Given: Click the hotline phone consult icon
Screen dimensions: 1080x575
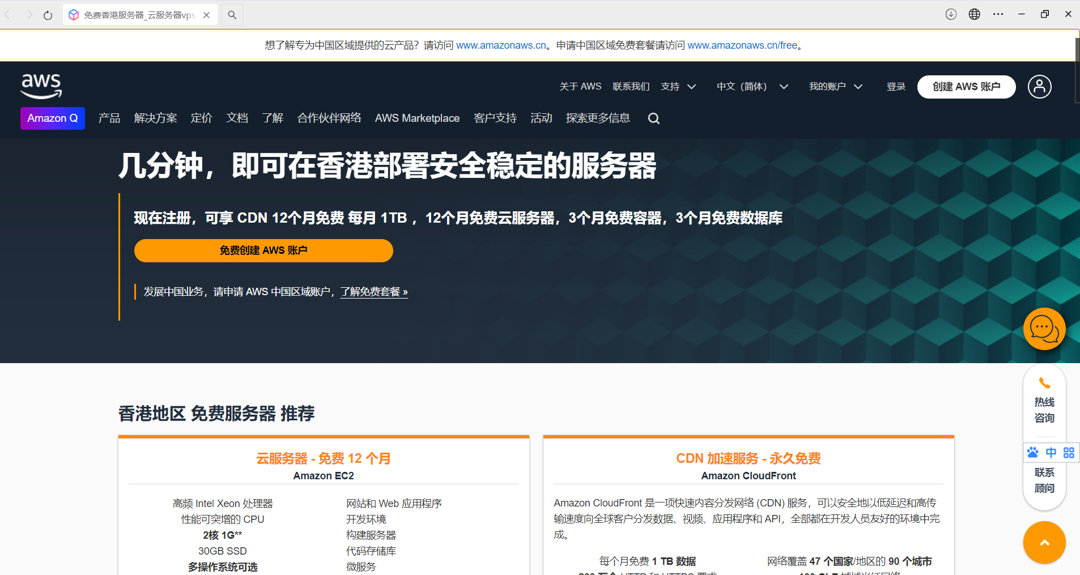Looking at the screenshot, I should [1044, 383].
